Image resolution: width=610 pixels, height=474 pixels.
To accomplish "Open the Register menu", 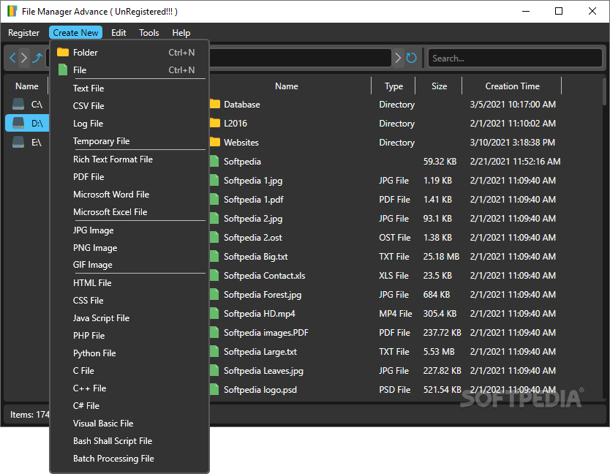I will [x=23, y=33].
